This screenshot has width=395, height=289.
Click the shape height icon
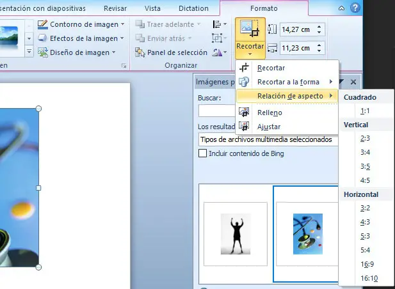(x=272, y=29)
